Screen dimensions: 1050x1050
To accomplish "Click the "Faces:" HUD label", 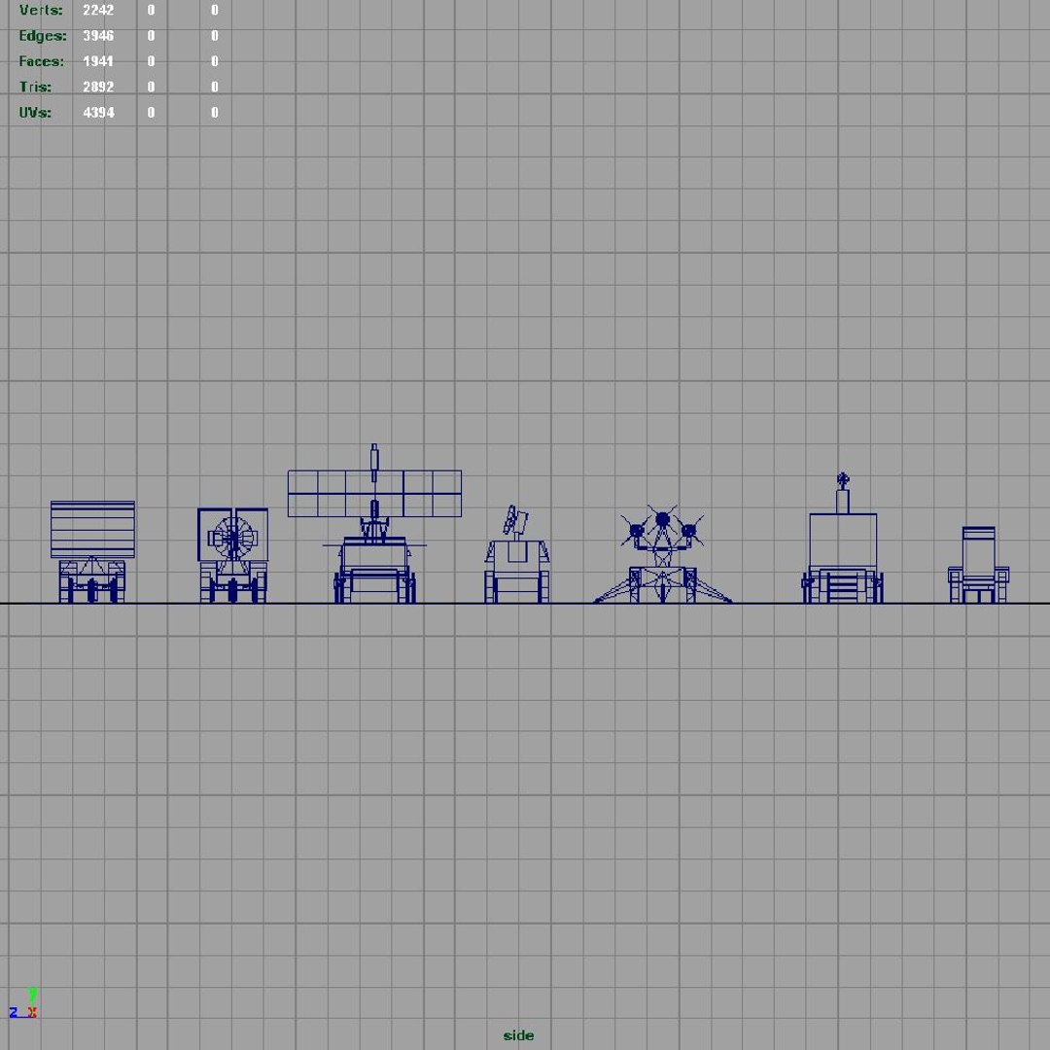I will (x=42, y=61).
